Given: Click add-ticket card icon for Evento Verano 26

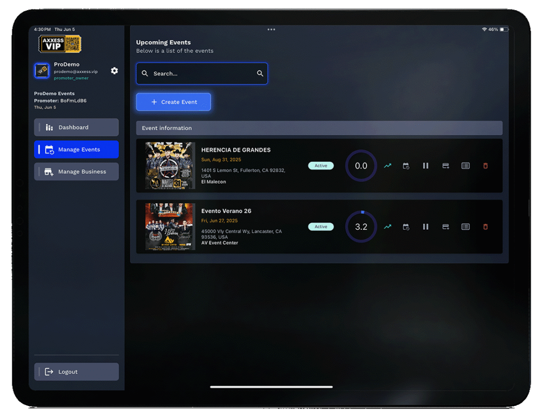Looking at the screenshot, I should (x=445, y=227).
